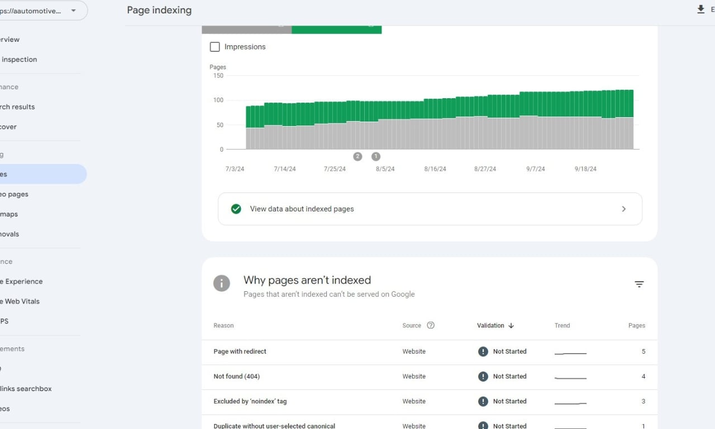Open the filter icon on Why pages aren't indexed

639,284
